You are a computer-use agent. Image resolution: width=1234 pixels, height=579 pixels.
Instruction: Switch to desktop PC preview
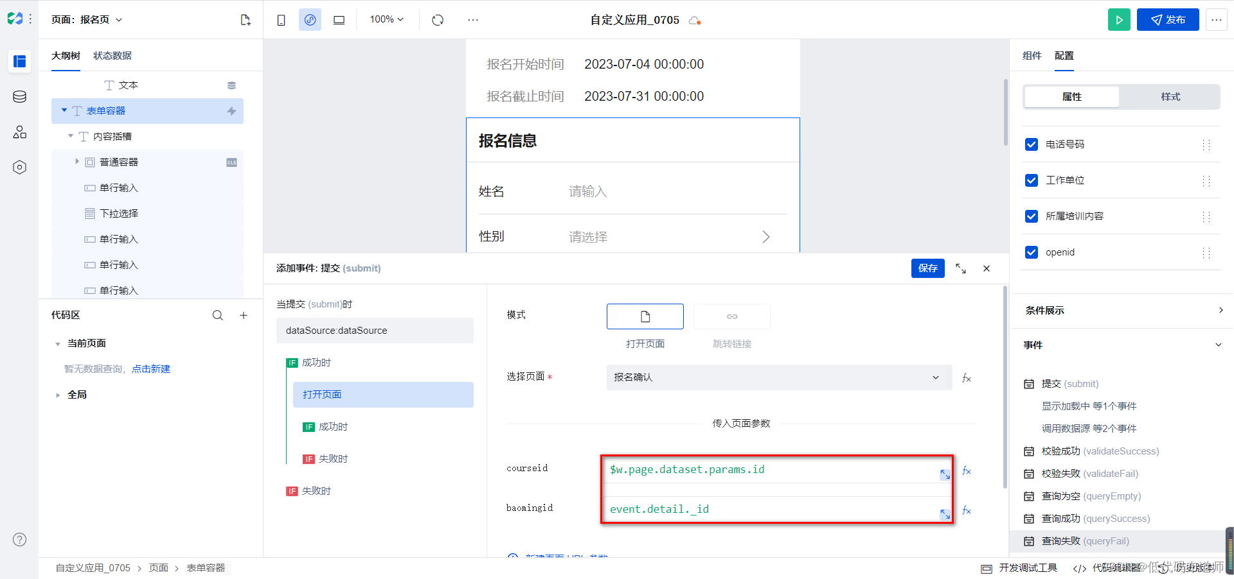(339, 20)
